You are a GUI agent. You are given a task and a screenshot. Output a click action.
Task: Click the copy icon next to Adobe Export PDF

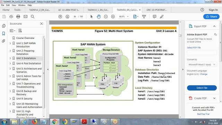215,34
